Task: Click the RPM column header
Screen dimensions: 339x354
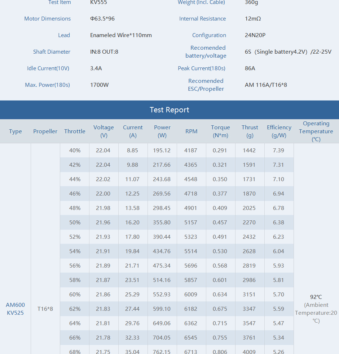Action: pos(191,131)
